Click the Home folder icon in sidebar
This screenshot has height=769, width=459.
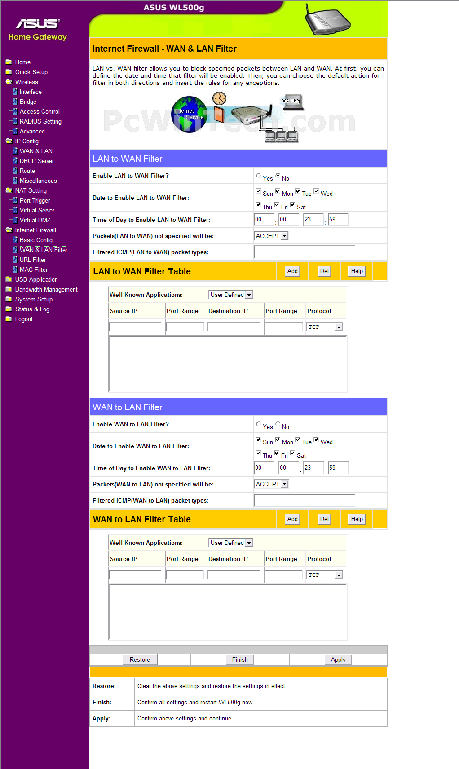[x=9, y=62]
